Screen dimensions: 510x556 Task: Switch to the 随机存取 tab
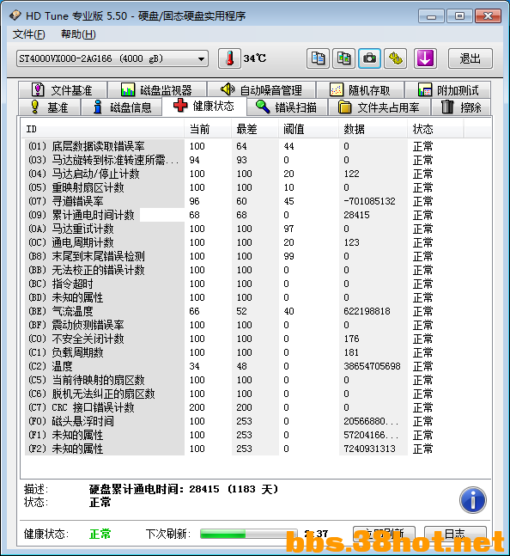pyautogui.click(x=361, y=89)
